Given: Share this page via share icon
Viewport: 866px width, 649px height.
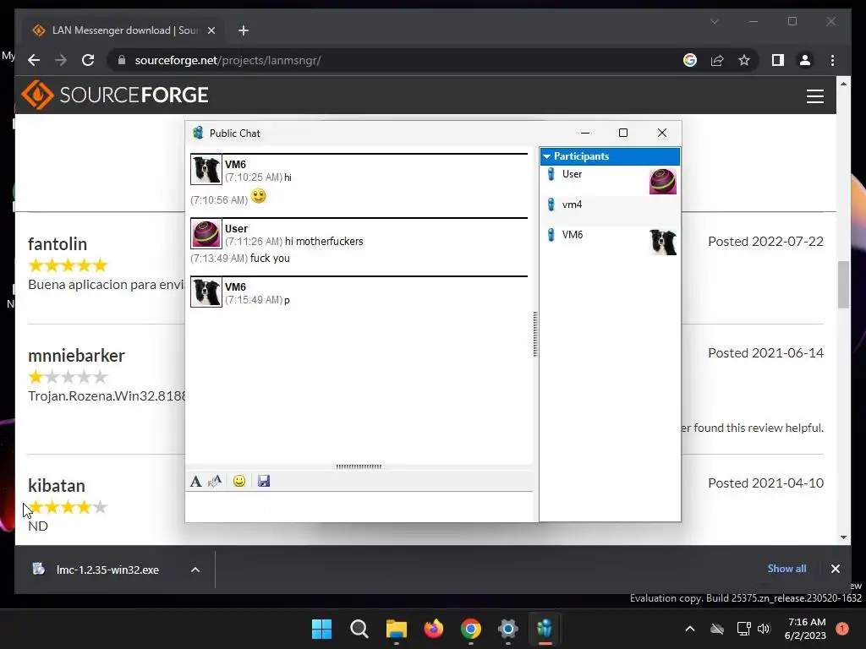Looking at the screenshot, I should point(717,60).
